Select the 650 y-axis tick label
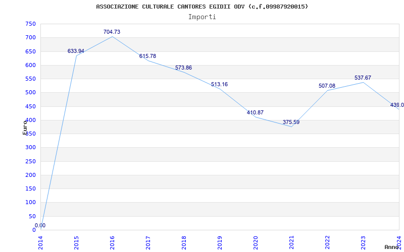Screen dimensions: 404x252 (x=30, y=51)
